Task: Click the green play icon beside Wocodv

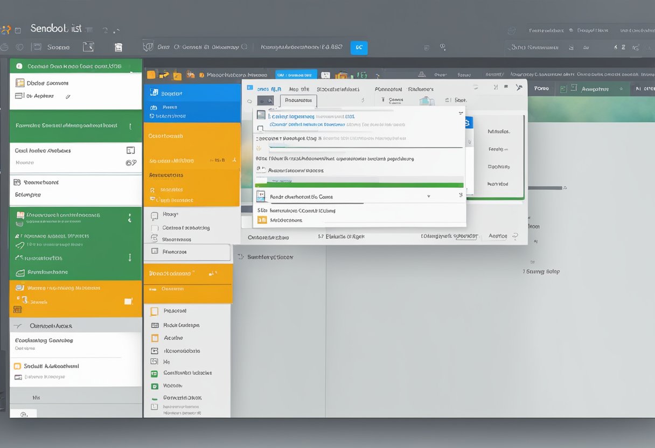Action: click(155, 386)
